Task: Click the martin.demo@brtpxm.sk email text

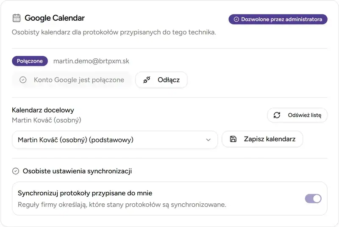Action: point(91,61)
